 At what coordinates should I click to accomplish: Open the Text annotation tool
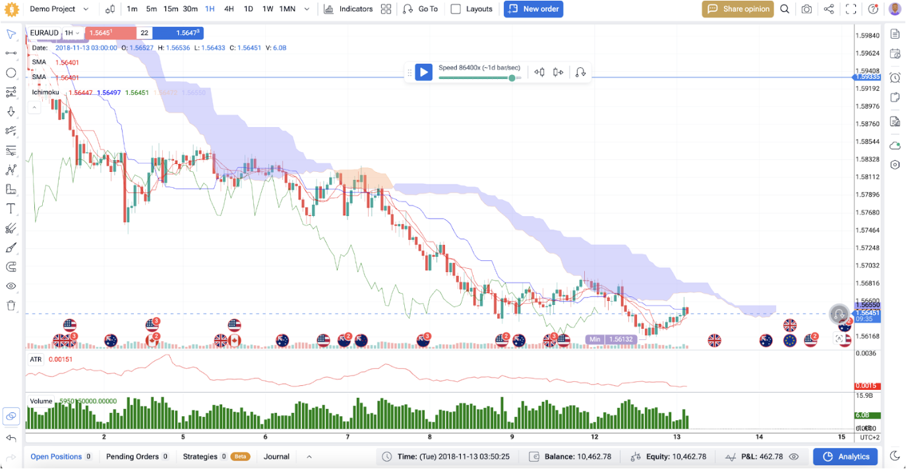pos(11,208)
